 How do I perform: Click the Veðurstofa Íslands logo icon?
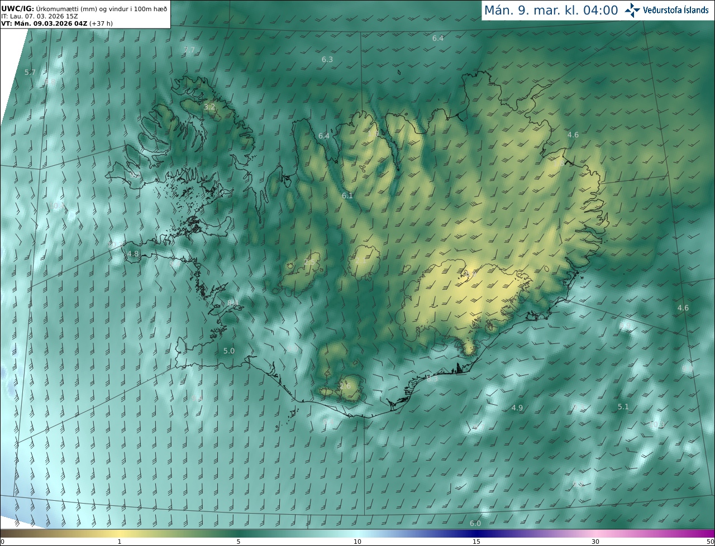point(632,9)
